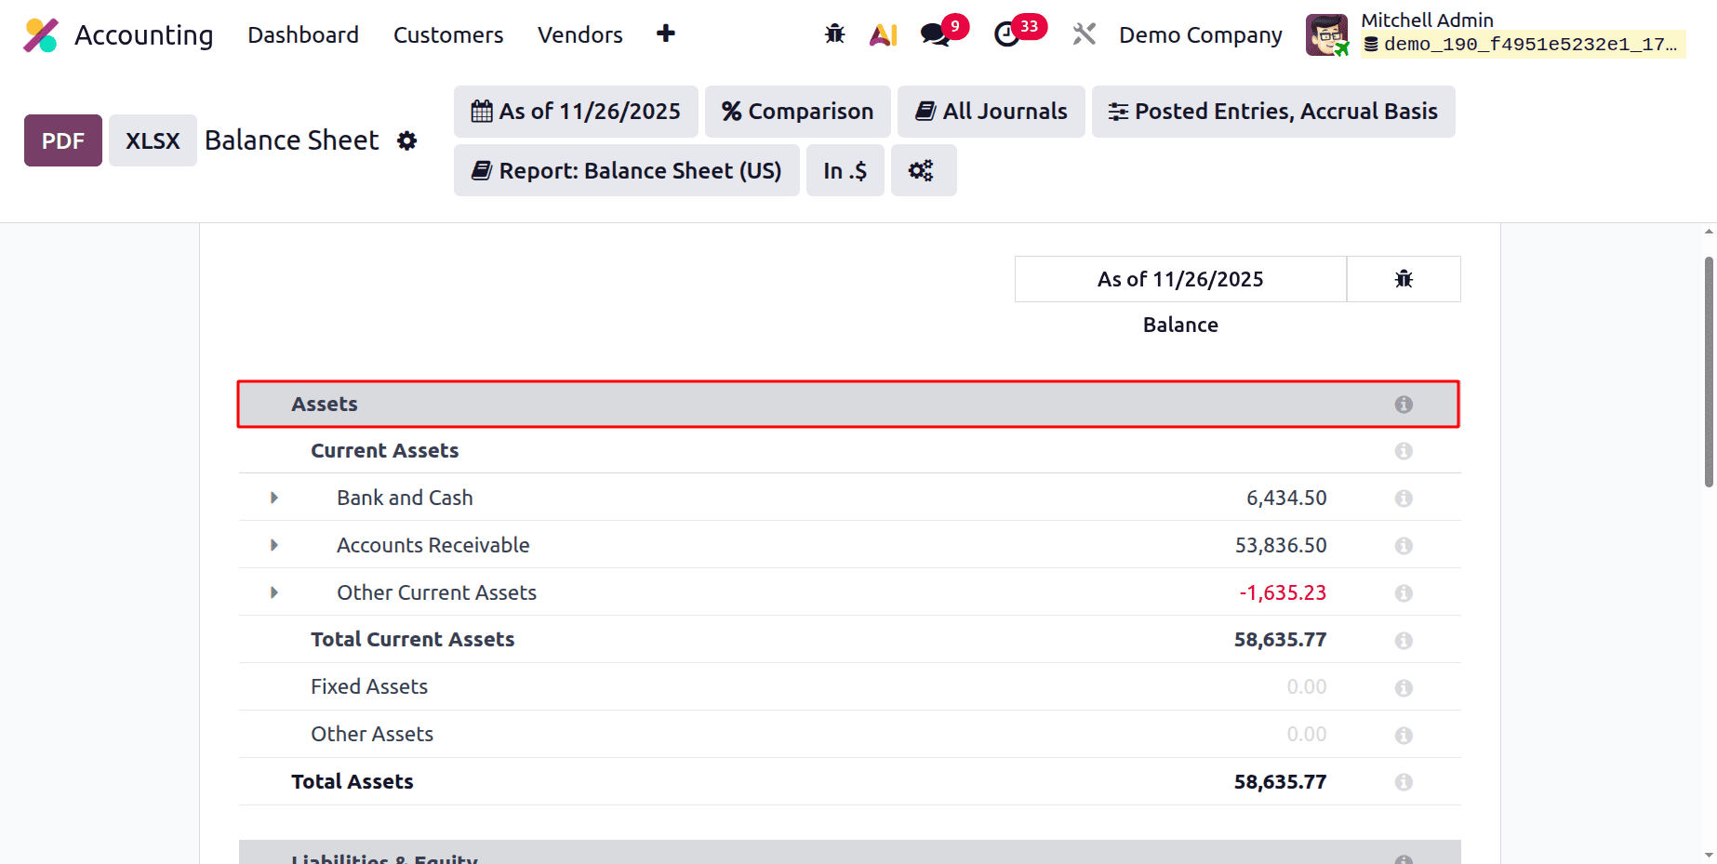Expand Accounts Receivable line

click(x=273, y=545)
